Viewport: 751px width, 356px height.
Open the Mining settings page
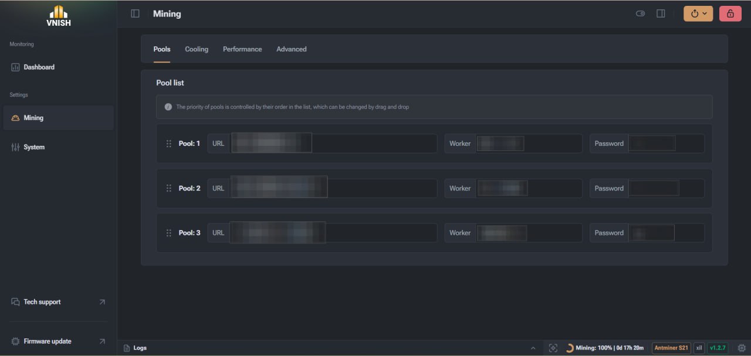(59, 118)
